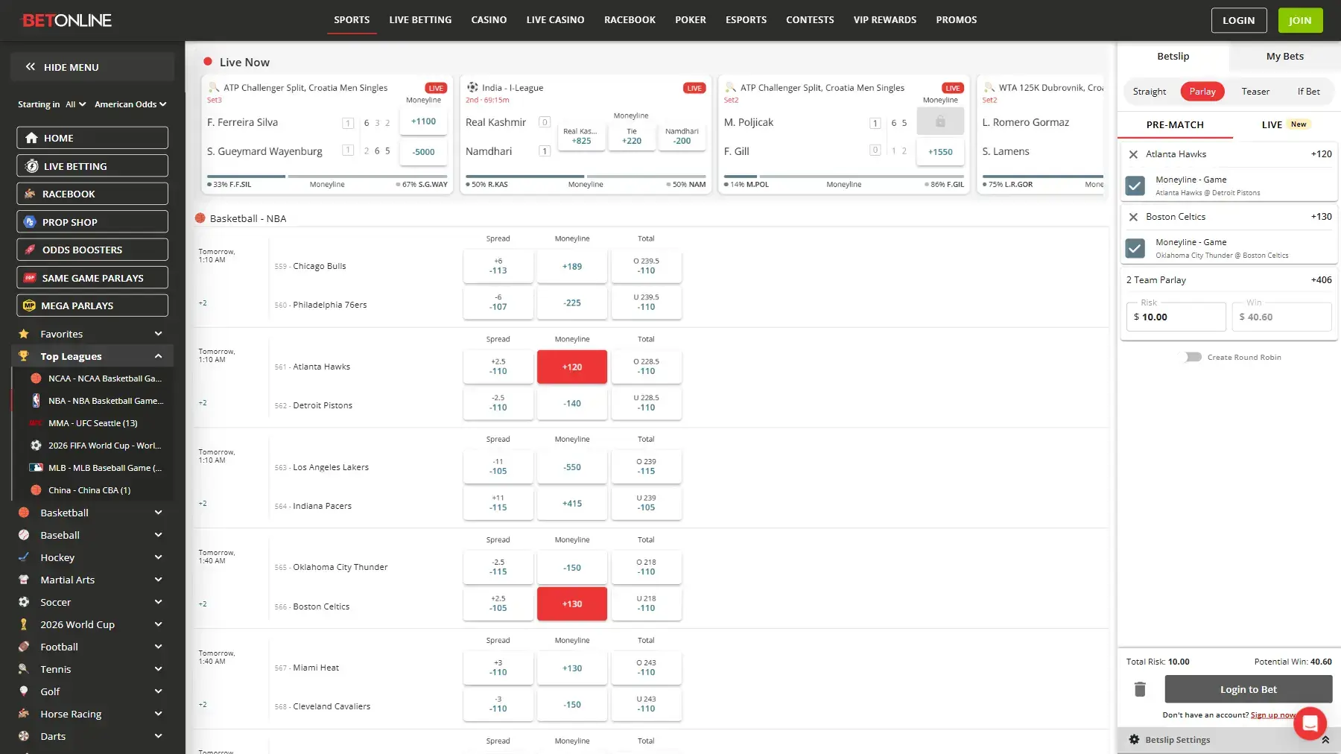Switch to the LIVE betslip tab
The width and height of the screenshot is (1341, 754).
(1287, 124)
